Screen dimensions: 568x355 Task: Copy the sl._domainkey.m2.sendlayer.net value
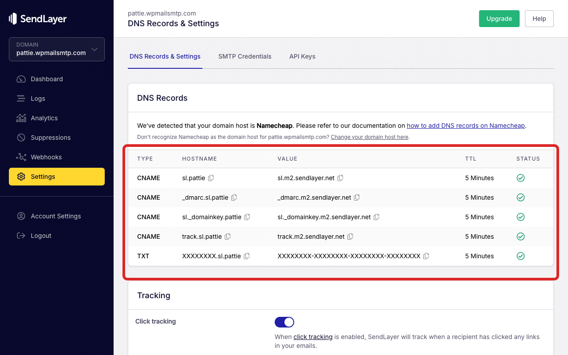pyautogui.click(x=376, y=217)
